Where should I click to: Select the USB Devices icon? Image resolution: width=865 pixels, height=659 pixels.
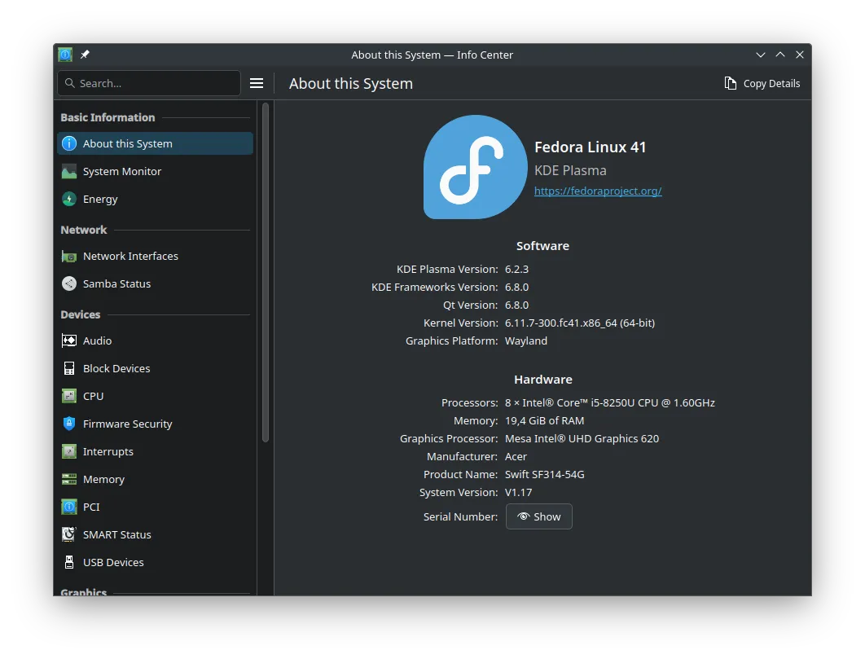69,562
